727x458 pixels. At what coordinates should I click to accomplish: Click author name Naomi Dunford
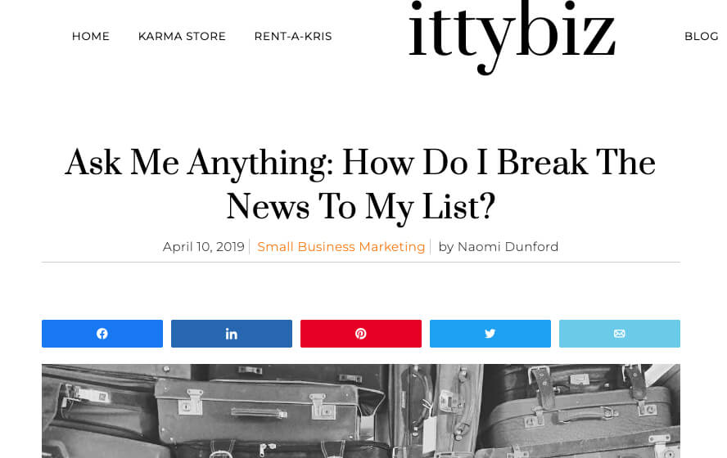(508, 247)
